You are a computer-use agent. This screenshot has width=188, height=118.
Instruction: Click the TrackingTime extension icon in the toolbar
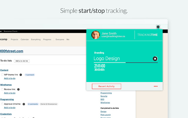158,27
